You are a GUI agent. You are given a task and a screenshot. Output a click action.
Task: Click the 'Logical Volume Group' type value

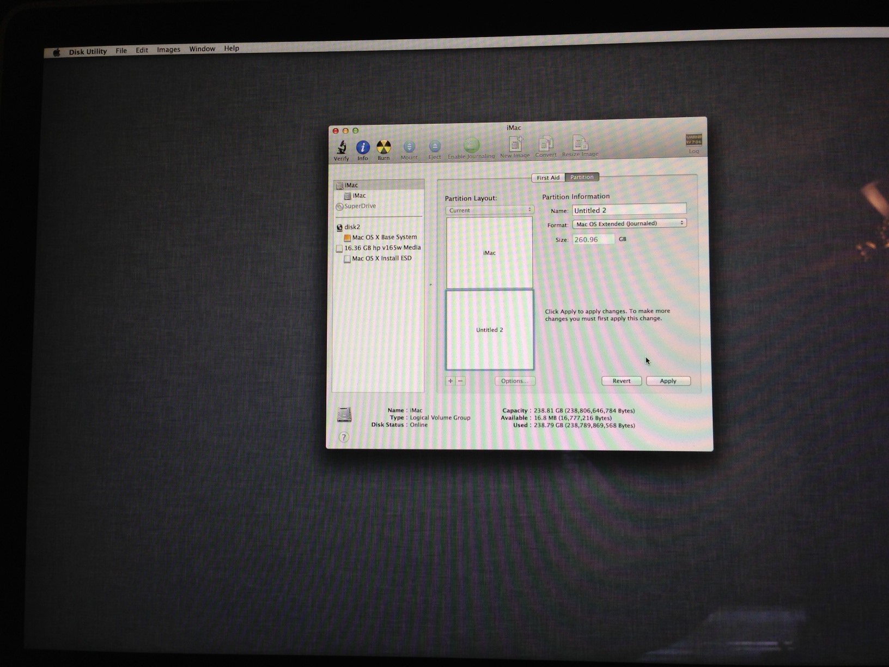(440, 417)
